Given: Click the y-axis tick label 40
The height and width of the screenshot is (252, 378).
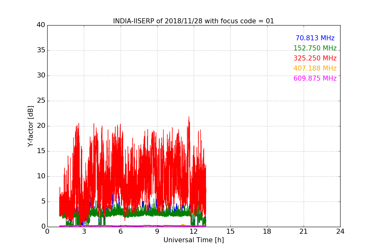Looking at the screenshot, I should [41, 25].
